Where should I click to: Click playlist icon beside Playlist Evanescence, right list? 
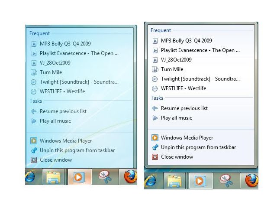(155, 50)
